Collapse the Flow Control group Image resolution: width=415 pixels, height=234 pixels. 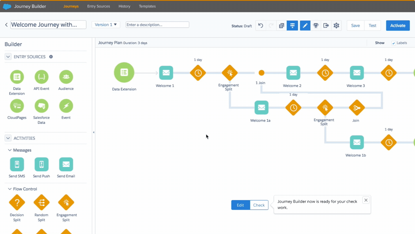pos(10,189)
